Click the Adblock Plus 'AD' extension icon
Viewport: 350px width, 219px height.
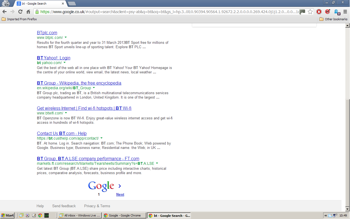[328, 11]
